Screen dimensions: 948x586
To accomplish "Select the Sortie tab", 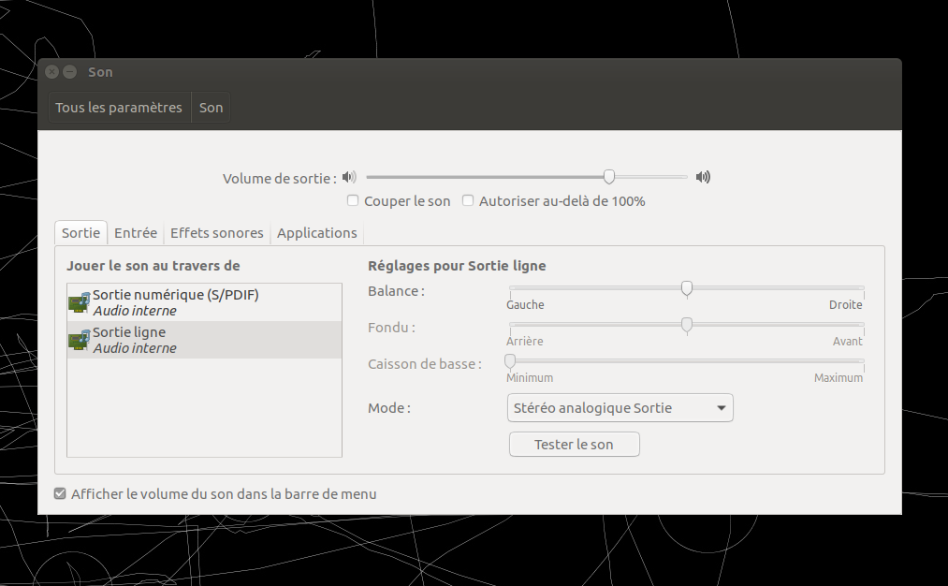I will point(80,233).
